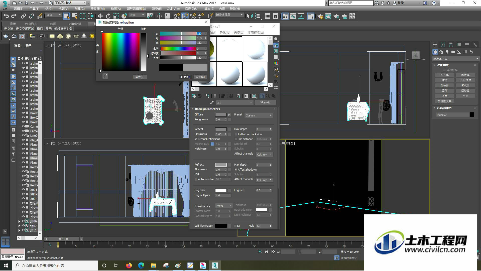Select the Select and Rotate tool

[x=108, y=16]
